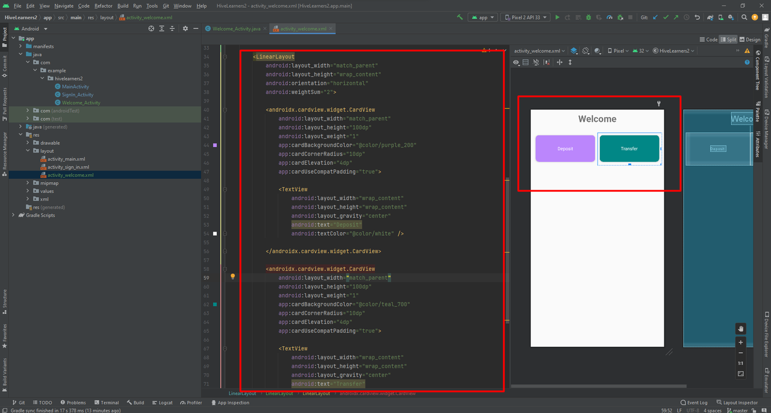This screenshot has width=771, height=413.
Task: Open the app run configuration dropdown
Action: (482, 17)
